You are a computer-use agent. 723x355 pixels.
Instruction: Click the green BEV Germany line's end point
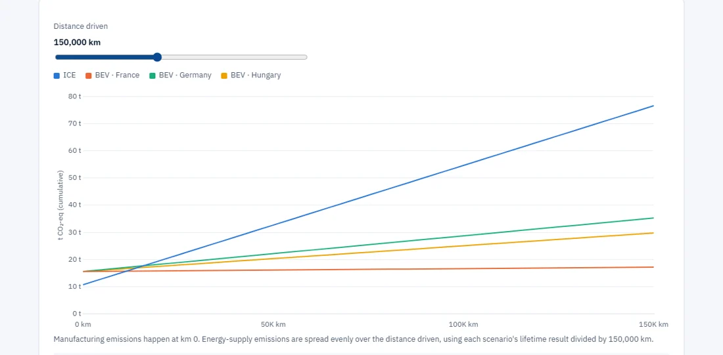coord(653,218)
